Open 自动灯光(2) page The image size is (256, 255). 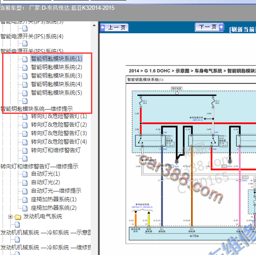[46, 183]
